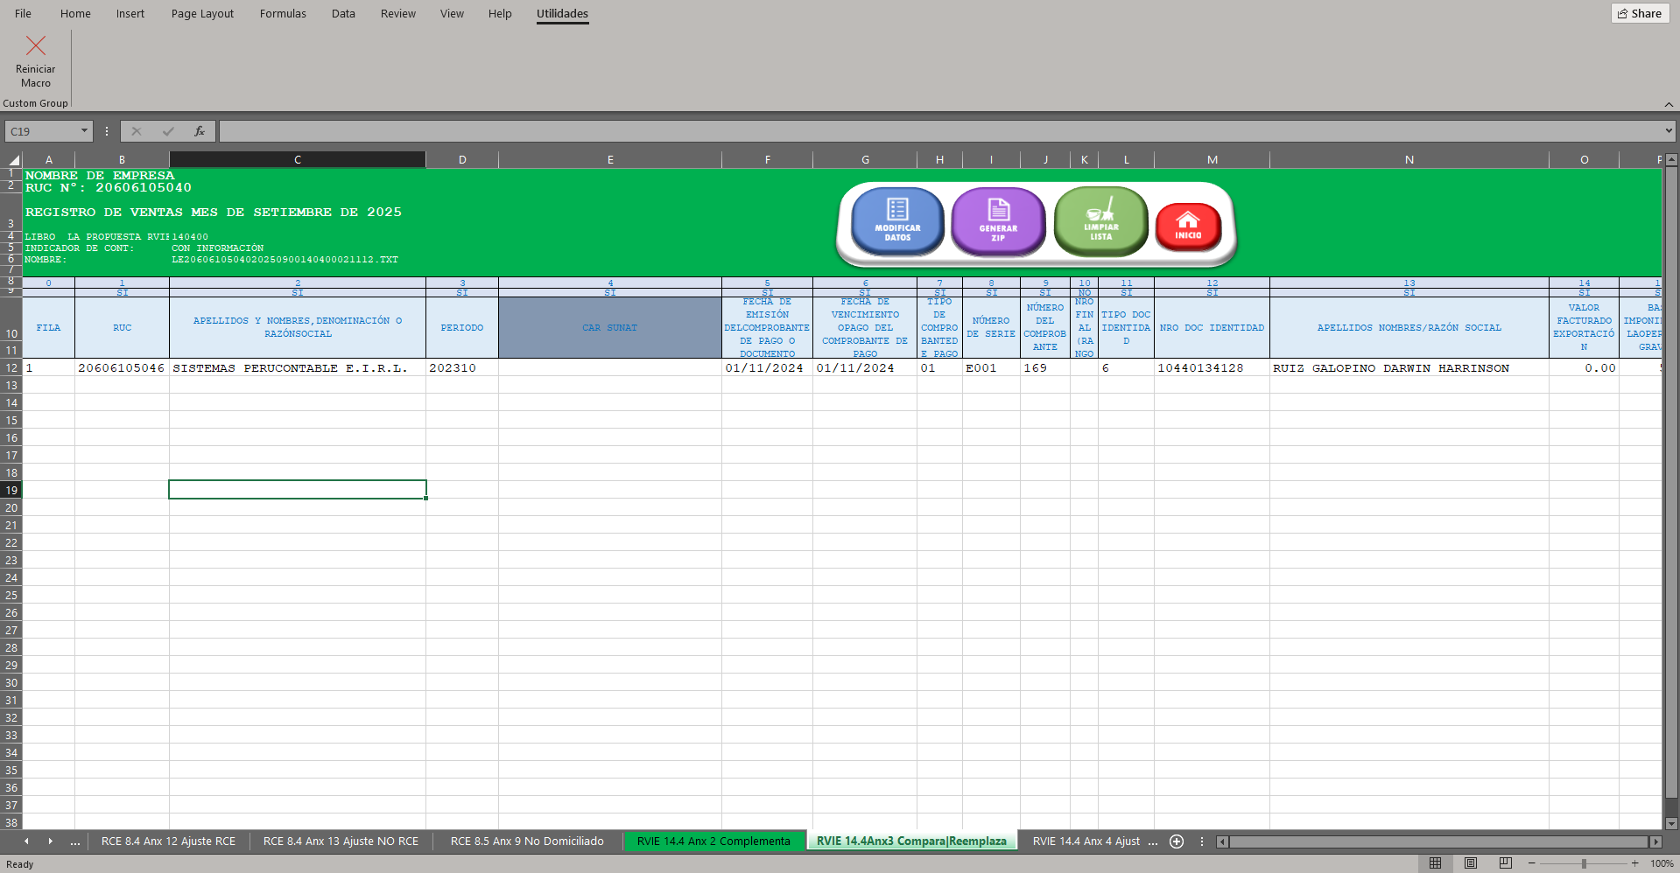
Task: Click the horizontal scrollbar right arrow
Action: [1655, 842]
